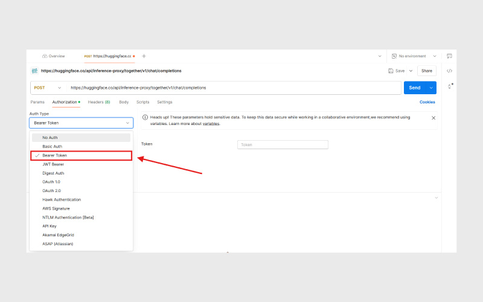Click the Overview tab icon
The width and height of the screenshot is (483, 302).
tap(45, 56)
